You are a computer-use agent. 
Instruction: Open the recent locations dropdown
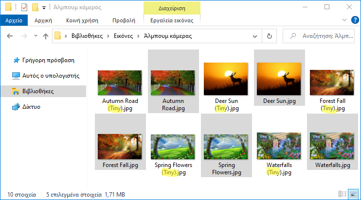36,36
